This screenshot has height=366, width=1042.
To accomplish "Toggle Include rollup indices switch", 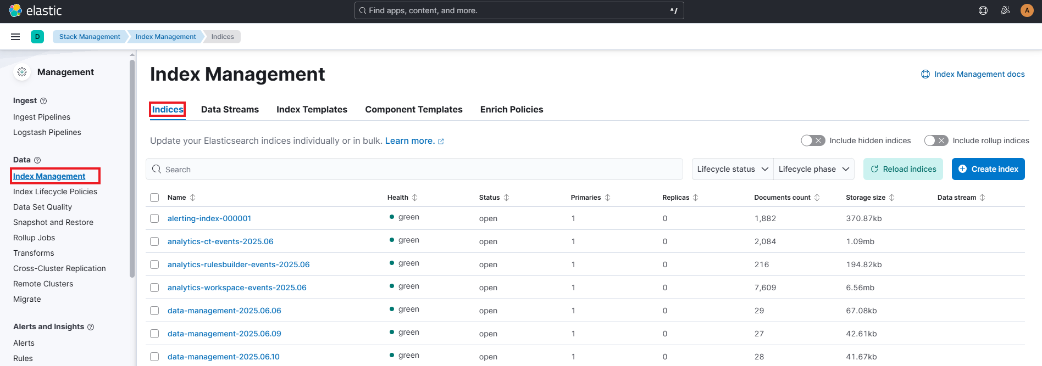I will pos(936,140).
